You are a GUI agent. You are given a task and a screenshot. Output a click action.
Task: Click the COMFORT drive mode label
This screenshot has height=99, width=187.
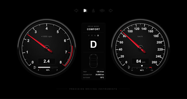(93, 29)
